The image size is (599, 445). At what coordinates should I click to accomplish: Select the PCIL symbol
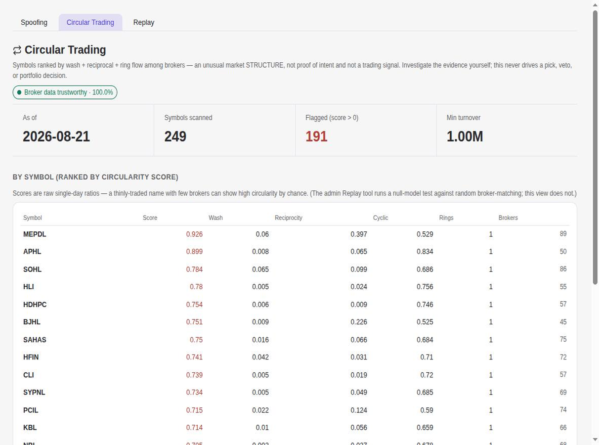coord(31,410)
